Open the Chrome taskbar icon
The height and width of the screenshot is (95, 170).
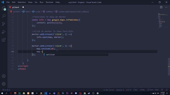click(x=84, y=93)
